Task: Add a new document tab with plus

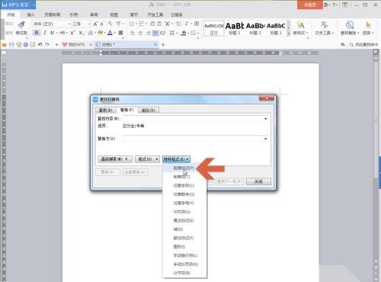Action: coord(163,45)
